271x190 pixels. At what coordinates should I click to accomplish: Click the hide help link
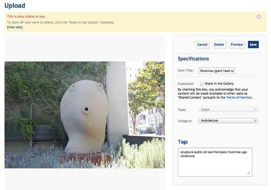(15, 27)
